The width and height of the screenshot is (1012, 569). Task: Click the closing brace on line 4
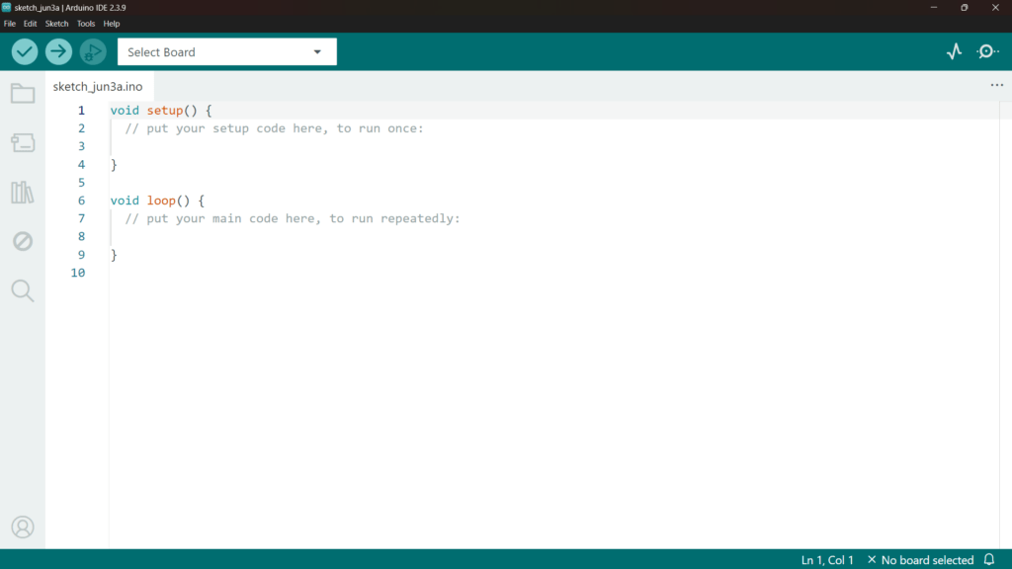pyautogui.click(x=114, y=165)
